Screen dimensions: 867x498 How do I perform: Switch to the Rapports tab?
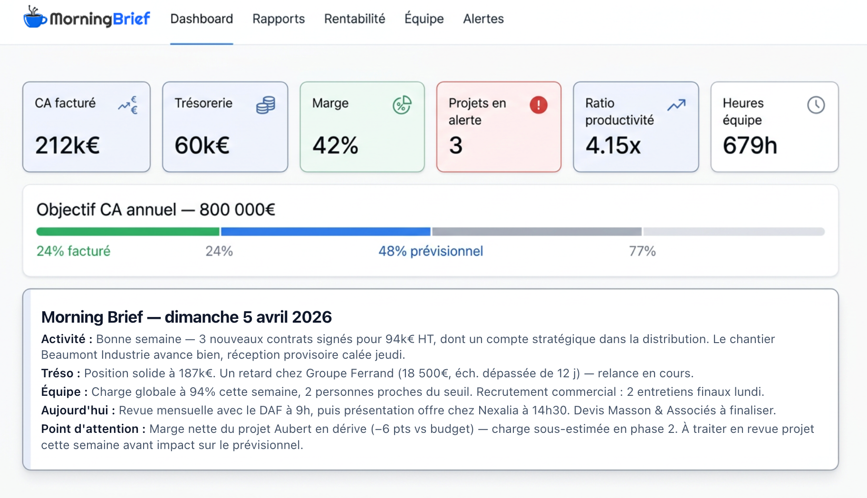279,19
